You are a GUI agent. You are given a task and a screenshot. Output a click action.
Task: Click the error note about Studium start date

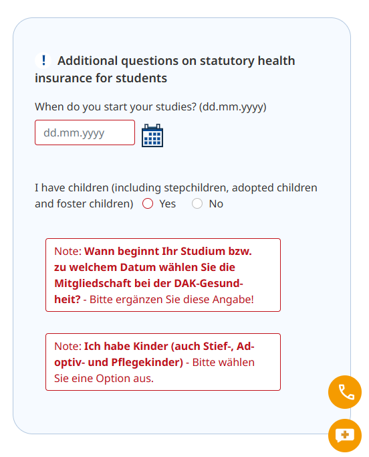[163, 275]
